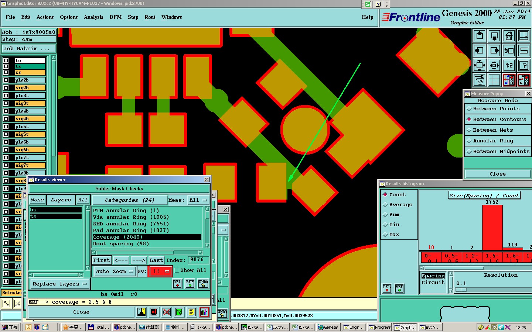The height and width of the screenshot is (332, 532).
Task: Click the Last result button
Action: click(x=156, y=260)
